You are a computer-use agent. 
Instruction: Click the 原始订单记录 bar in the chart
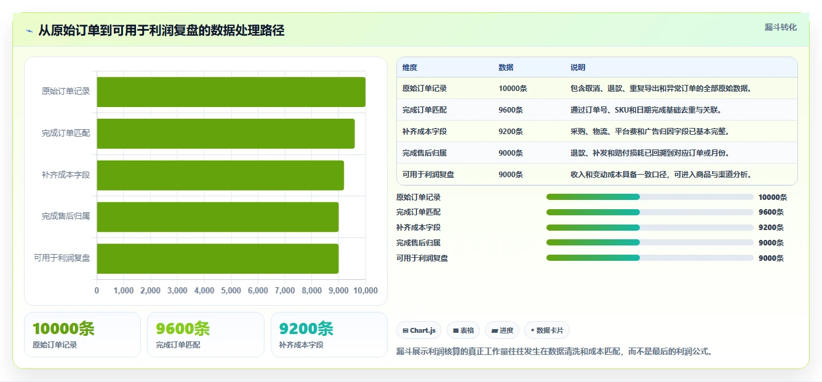(x=231, y=92)
